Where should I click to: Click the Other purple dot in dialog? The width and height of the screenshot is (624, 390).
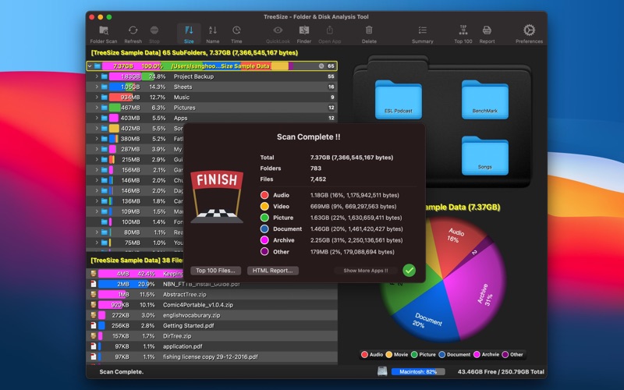(264, 251)
